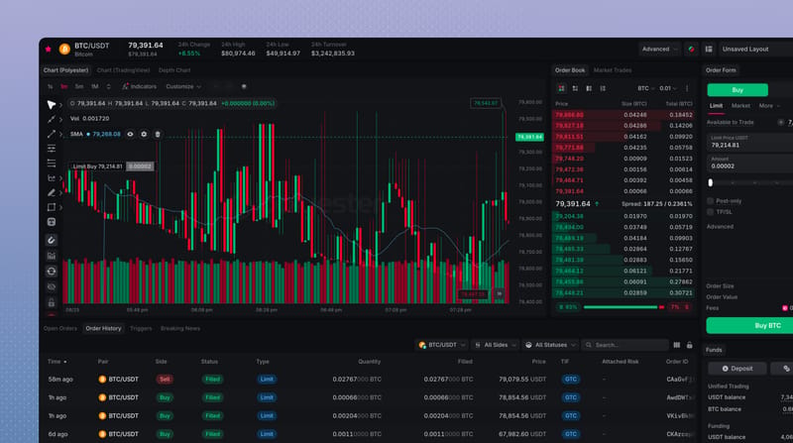Toggle the red favorite star for BTC/USDT

48,49
